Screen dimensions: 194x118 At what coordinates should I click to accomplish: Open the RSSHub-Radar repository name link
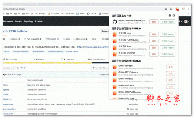tap(18, 31)
